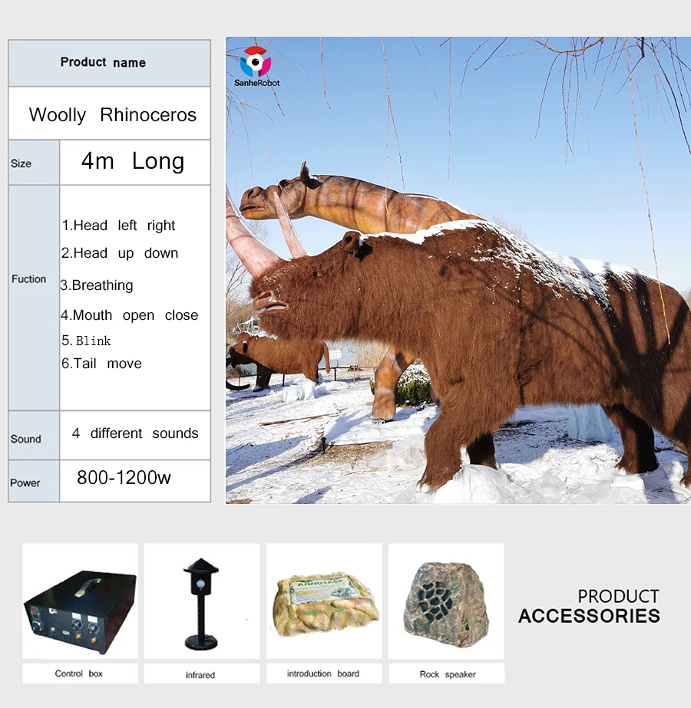691x708 pixels.
Task: Select the Control box thumbnail image
Action: click(80, 601)
